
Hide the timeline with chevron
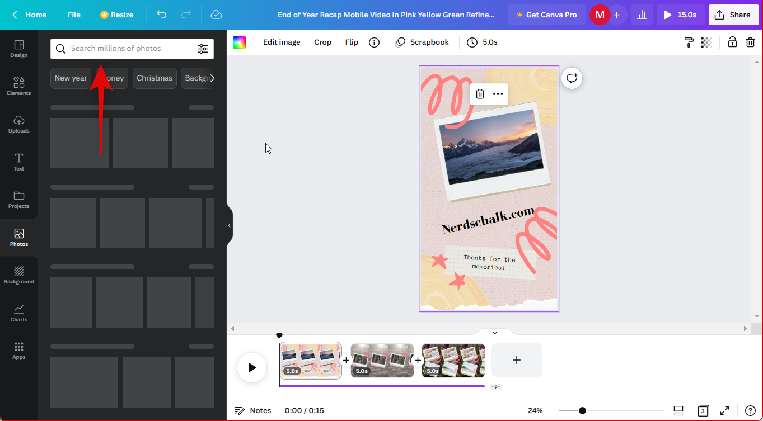pyautogui.click(x=495, y=333)
